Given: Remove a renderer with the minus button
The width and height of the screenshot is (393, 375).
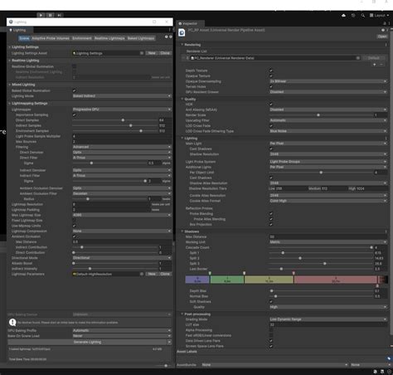Looking at the screenshot, I should tap(381, 65).
